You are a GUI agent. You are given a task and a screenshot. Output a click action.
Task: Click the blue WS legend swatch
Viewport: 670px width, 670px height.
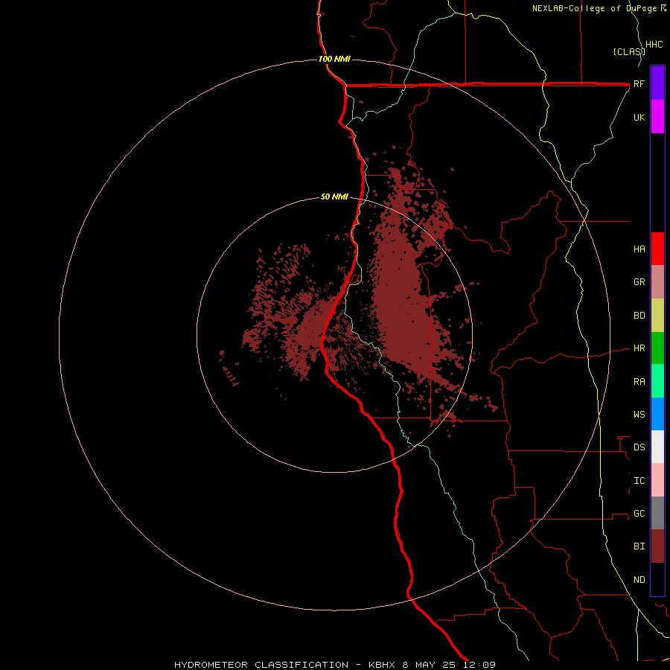click(x=657, y=414)
